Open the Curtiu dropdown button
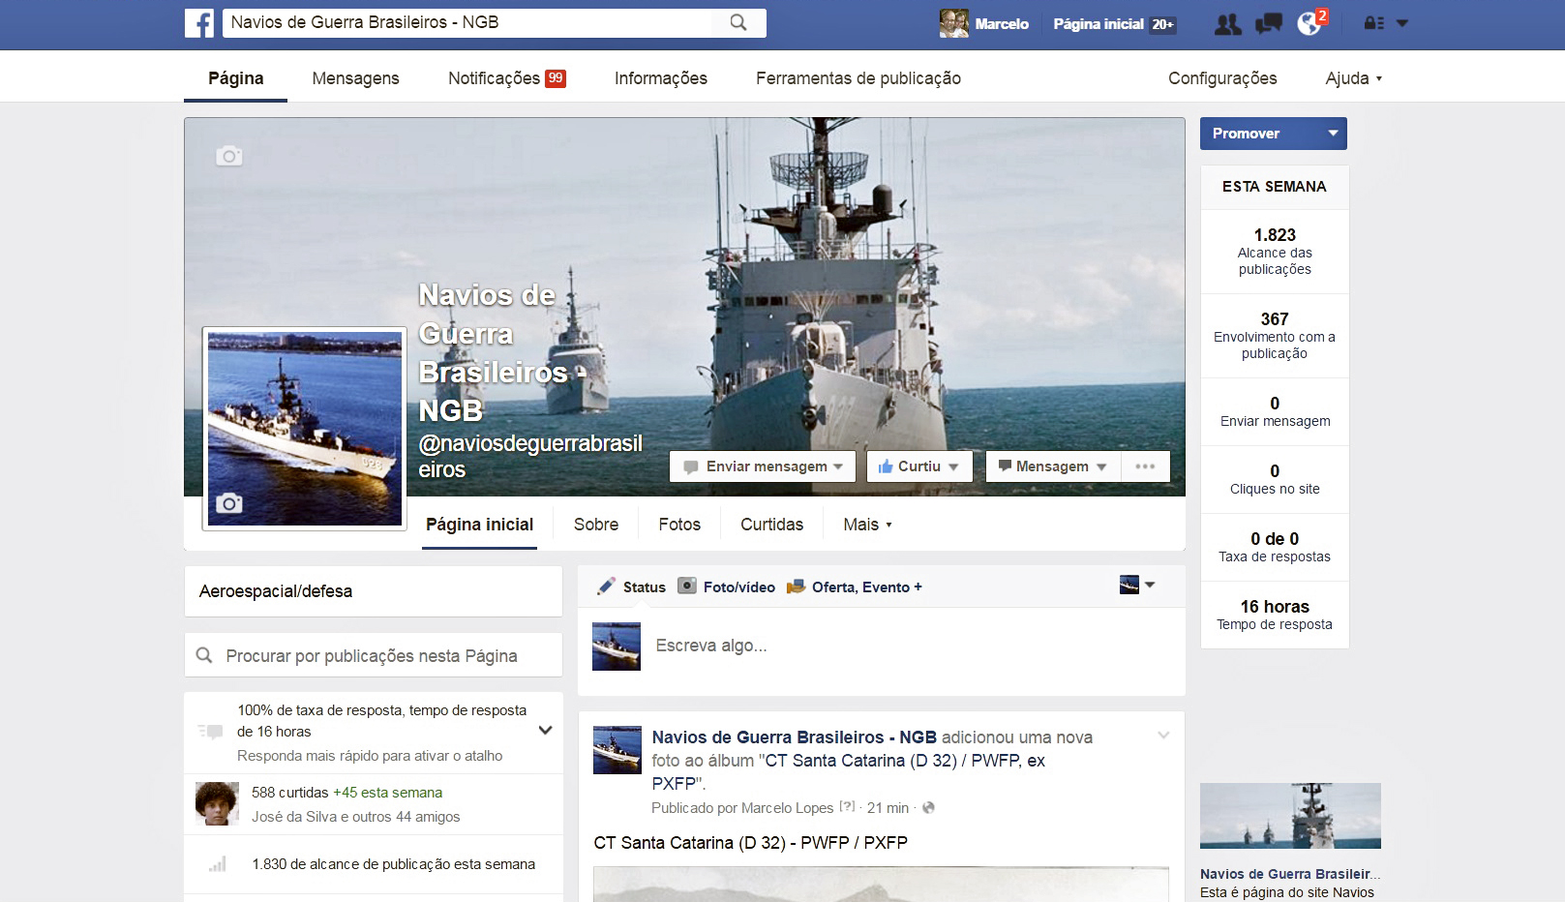Screen dimensions: 1565x902 pos(919,466)
